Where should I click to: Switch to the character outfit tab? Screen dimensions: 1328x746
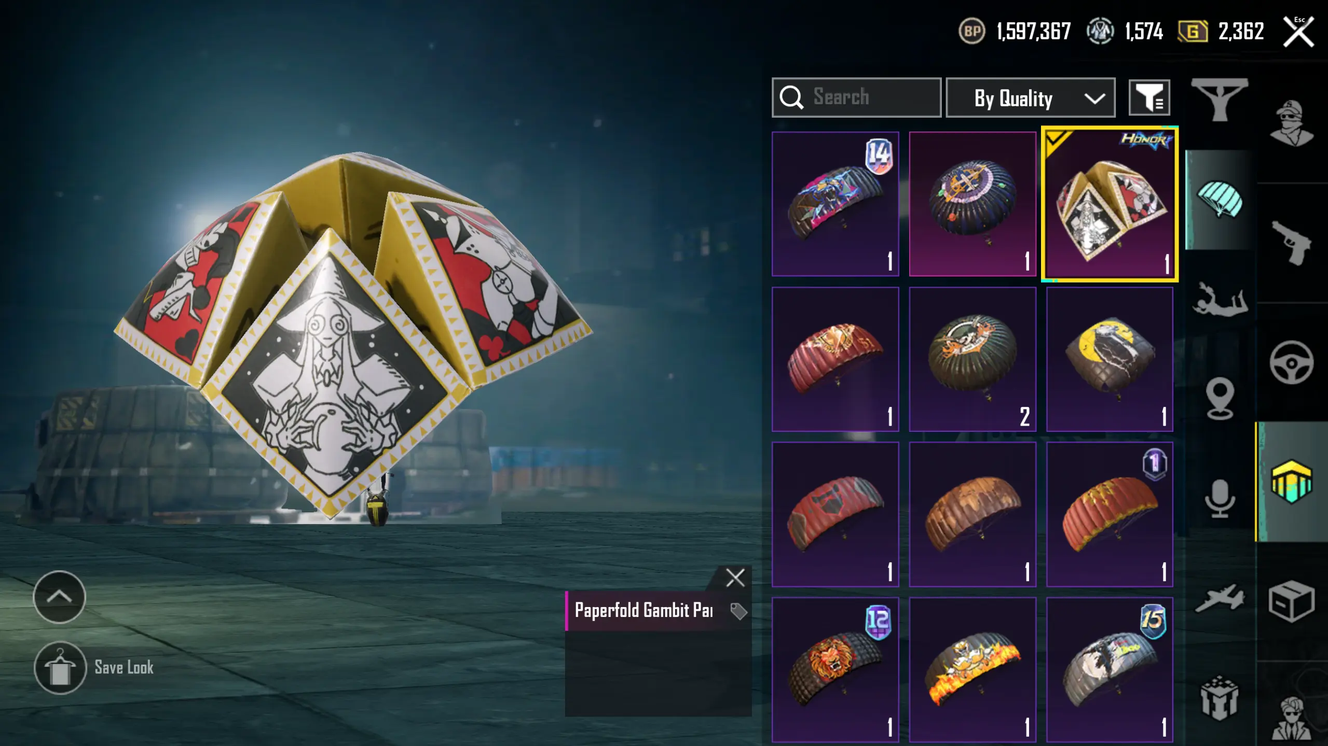1292,123
